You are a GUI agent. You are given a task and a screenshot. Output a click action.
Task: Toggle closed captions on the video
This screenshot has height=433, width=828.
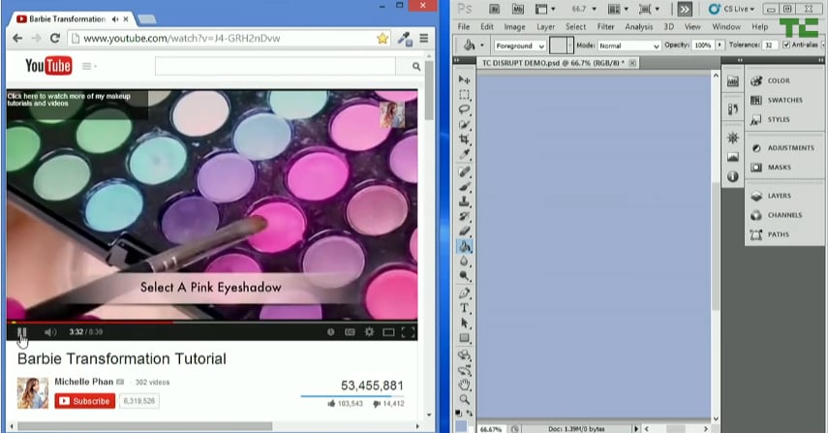click(350, 331)
